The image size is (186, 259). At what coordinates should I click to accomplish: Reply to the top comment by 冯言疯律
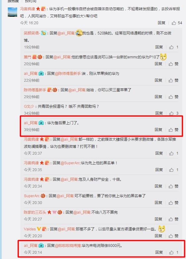(x=161, y=23)
